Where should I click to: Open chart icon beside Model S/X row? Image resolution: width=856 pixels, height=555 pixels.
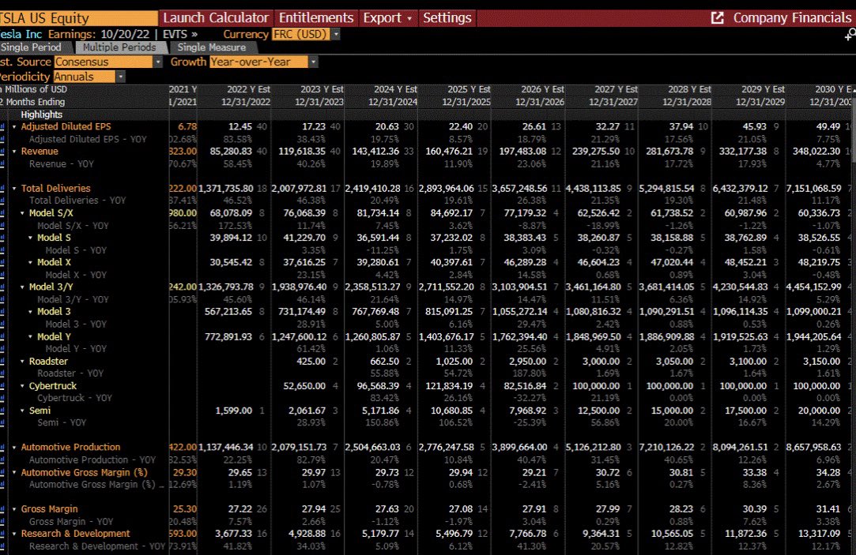[2, 213]
